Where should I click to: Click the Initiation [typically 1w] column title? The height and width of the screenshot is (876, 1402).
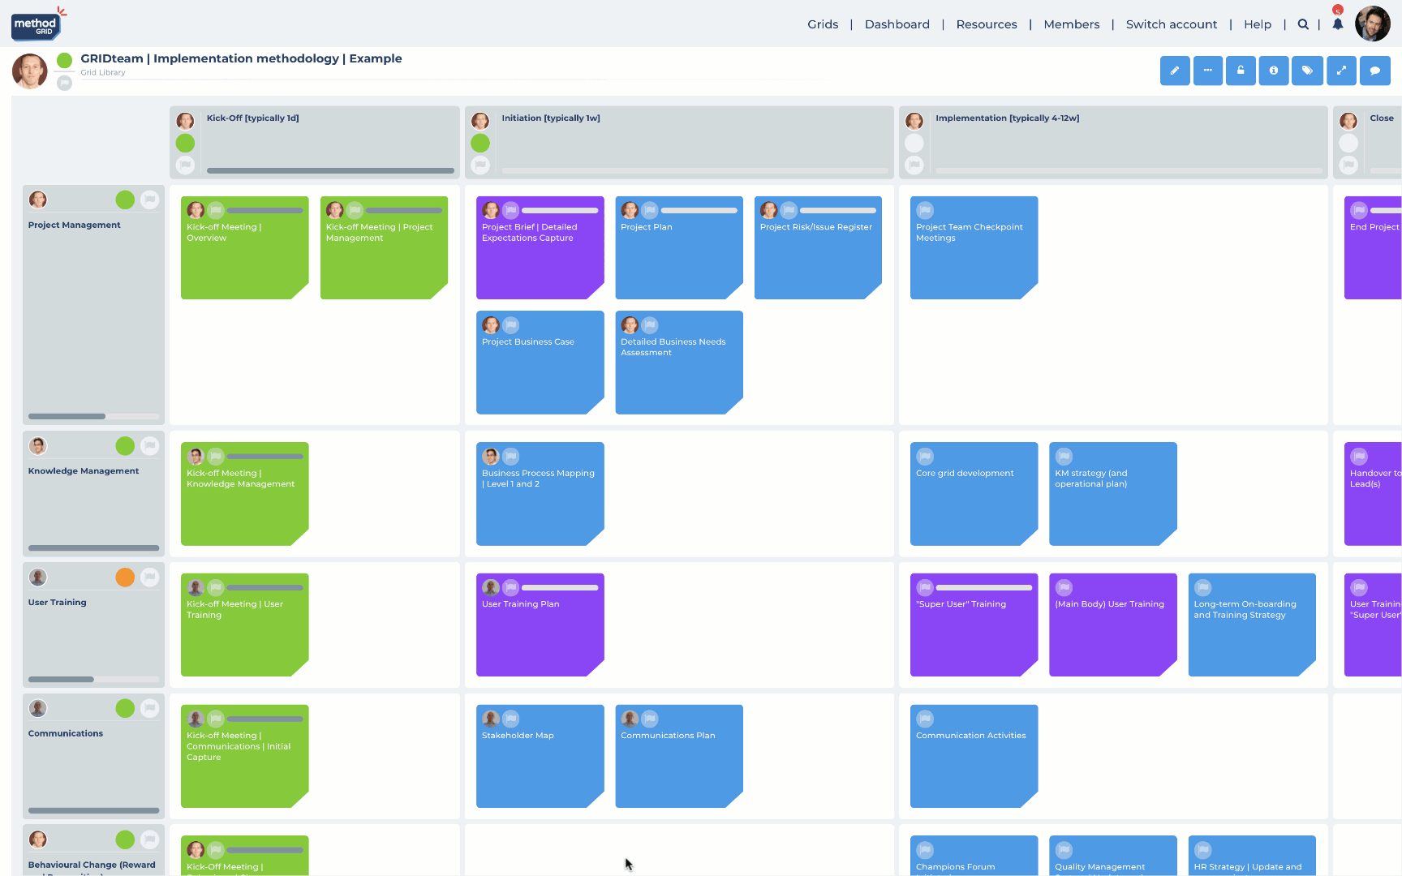coord(551,118)
